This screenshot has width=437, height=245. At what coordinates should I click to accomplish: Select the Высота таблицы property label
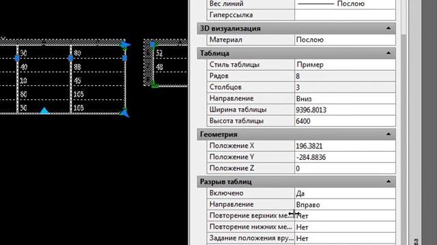click(237, 121)
